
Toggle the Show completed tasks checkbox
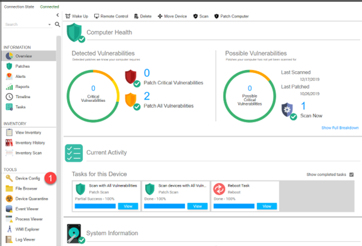(351, 175)
